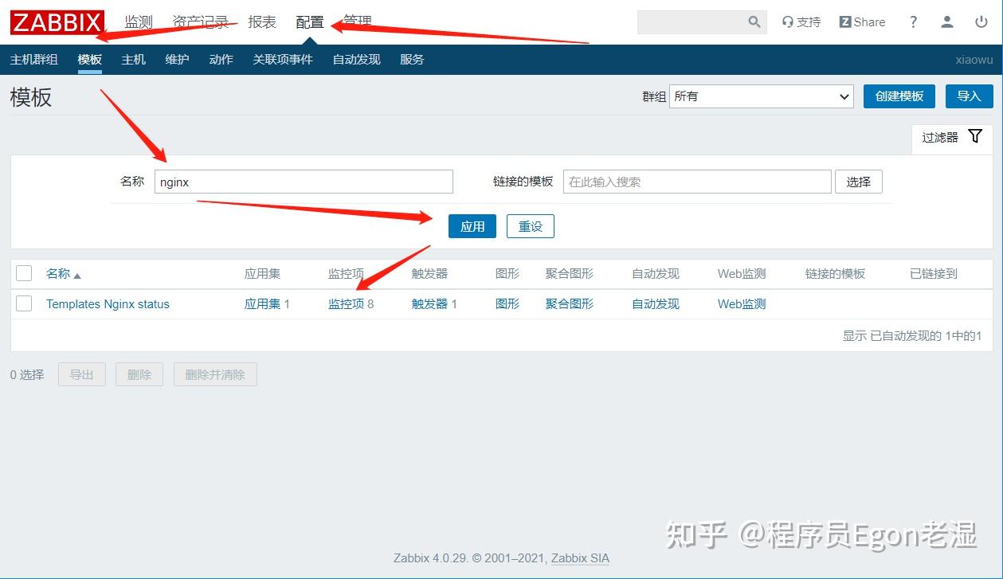Open Web监测 link in Nginx row
Viewport: 1003px width, 579px height.
click(x=742, y=304)
